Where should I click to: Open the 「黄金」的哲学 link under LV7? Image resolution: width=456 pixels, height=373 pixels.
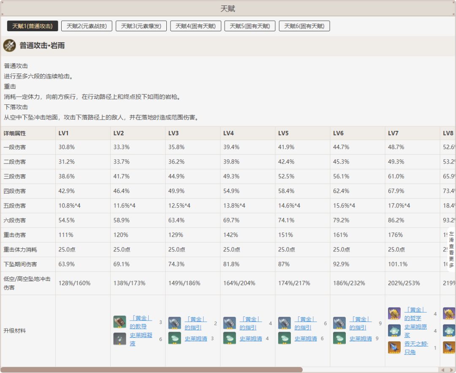415,314
